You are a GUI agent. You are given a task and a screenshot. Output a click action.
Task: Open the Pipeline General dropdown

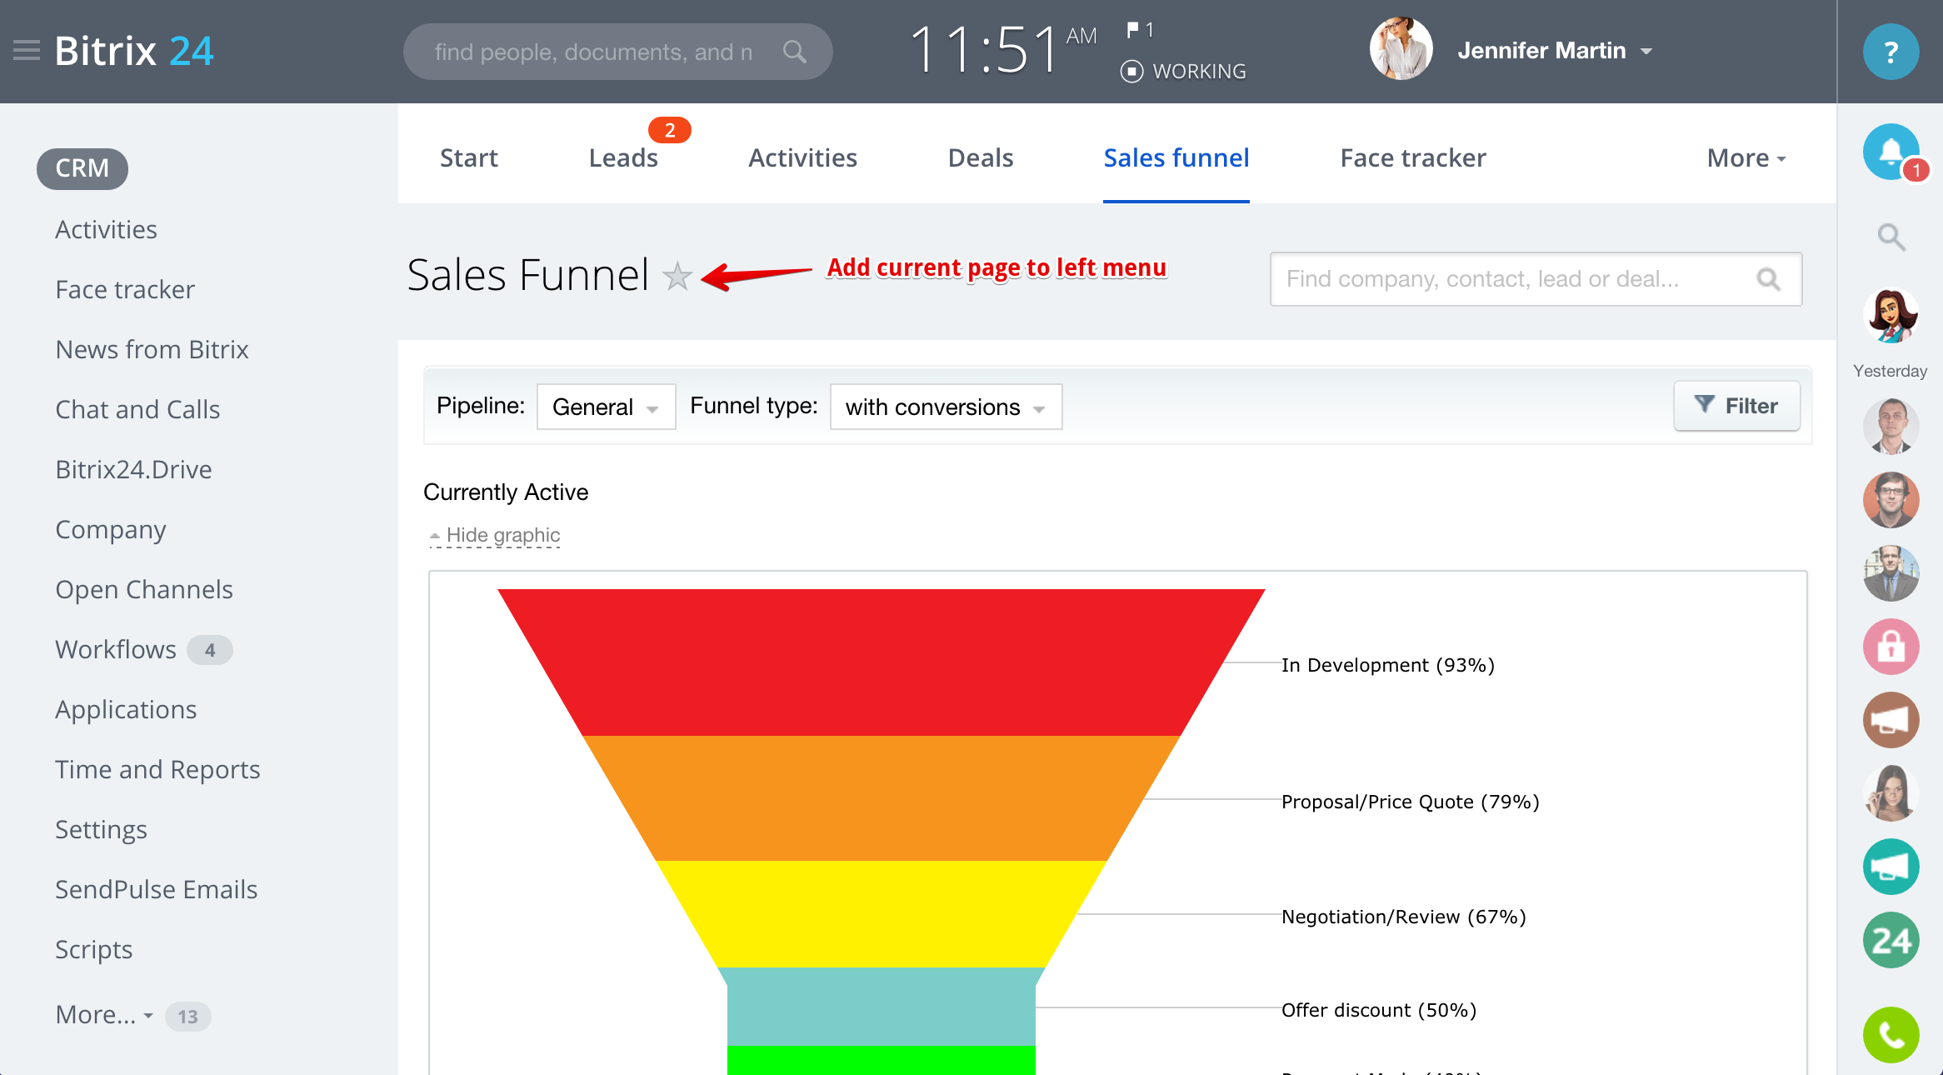606,407
